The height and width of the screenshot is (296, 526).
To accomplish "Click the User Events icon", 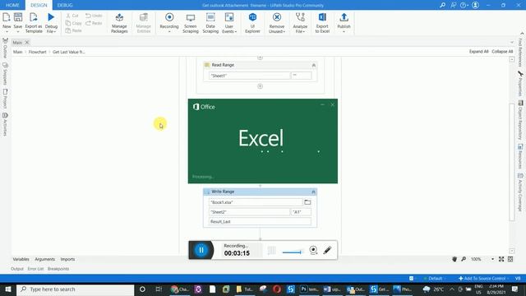I will pyautogui.click(x=229, y=17).
